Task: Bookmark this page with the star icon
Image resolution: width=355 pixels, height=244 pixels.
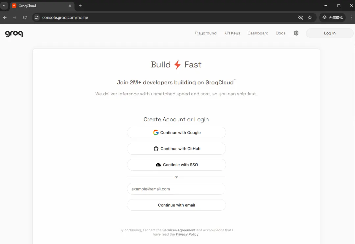Action: pyautogui.click(x=310, y=18)
